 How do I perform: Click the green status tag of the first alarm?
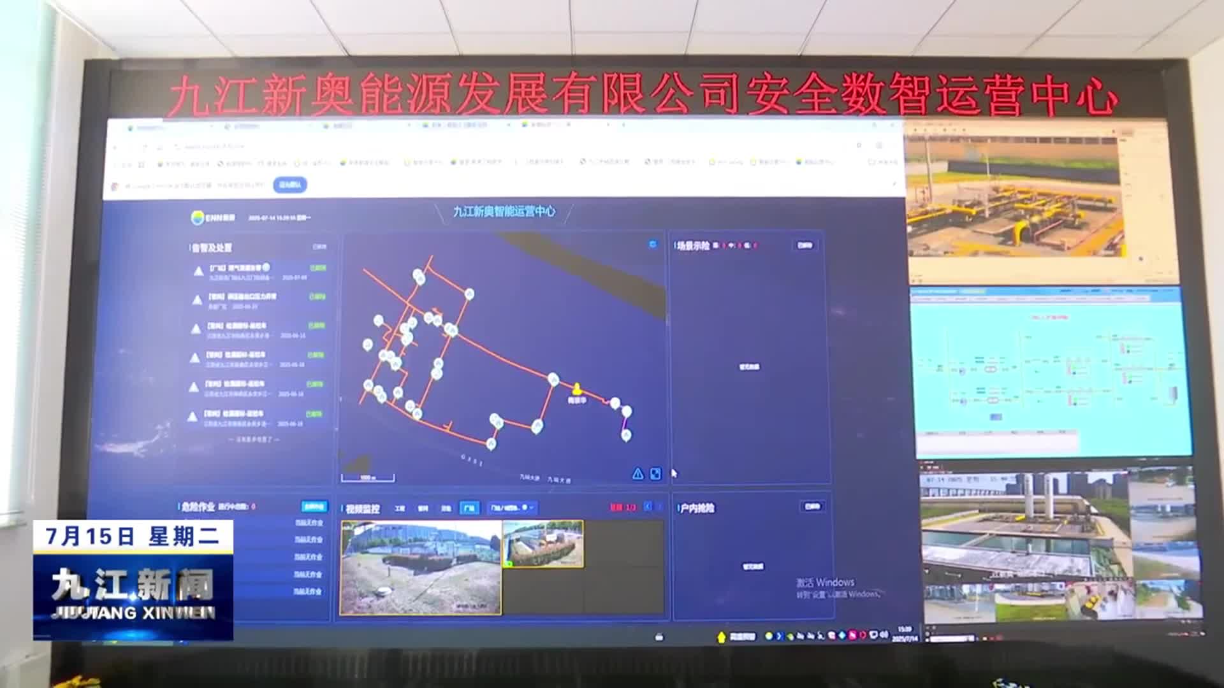pos(317,268)
